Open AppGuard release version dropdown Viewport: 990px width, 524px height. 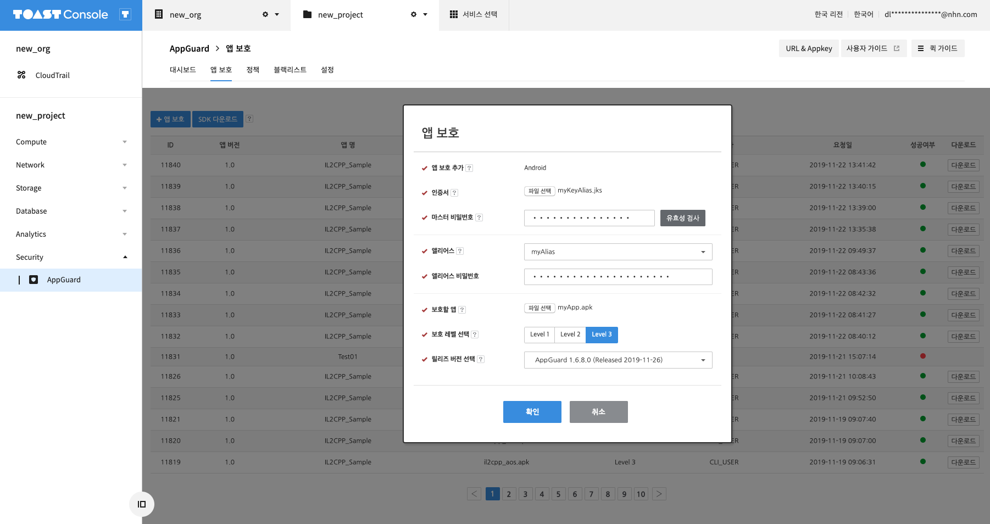point(618,360)
